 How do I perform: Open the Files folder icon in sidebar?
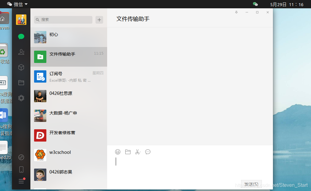tap(21, 83)
